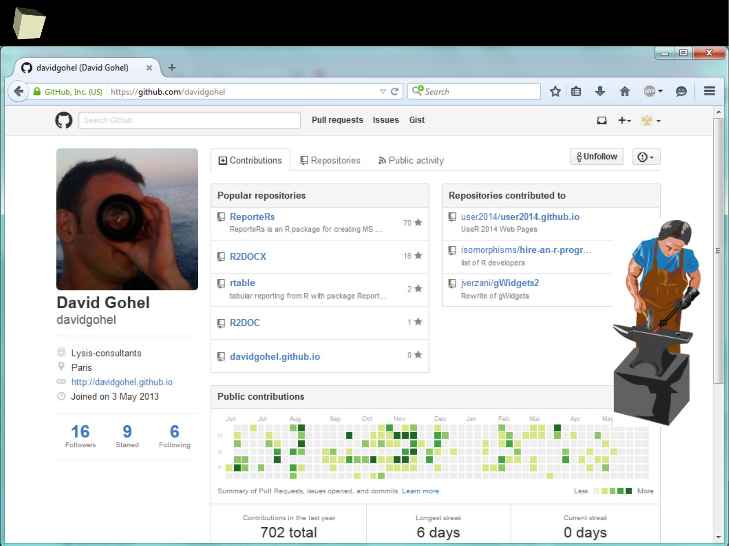This screenshot has height=546, width=729.
Task: Click the R2DOC row star icon
Action: pos(418,322)
